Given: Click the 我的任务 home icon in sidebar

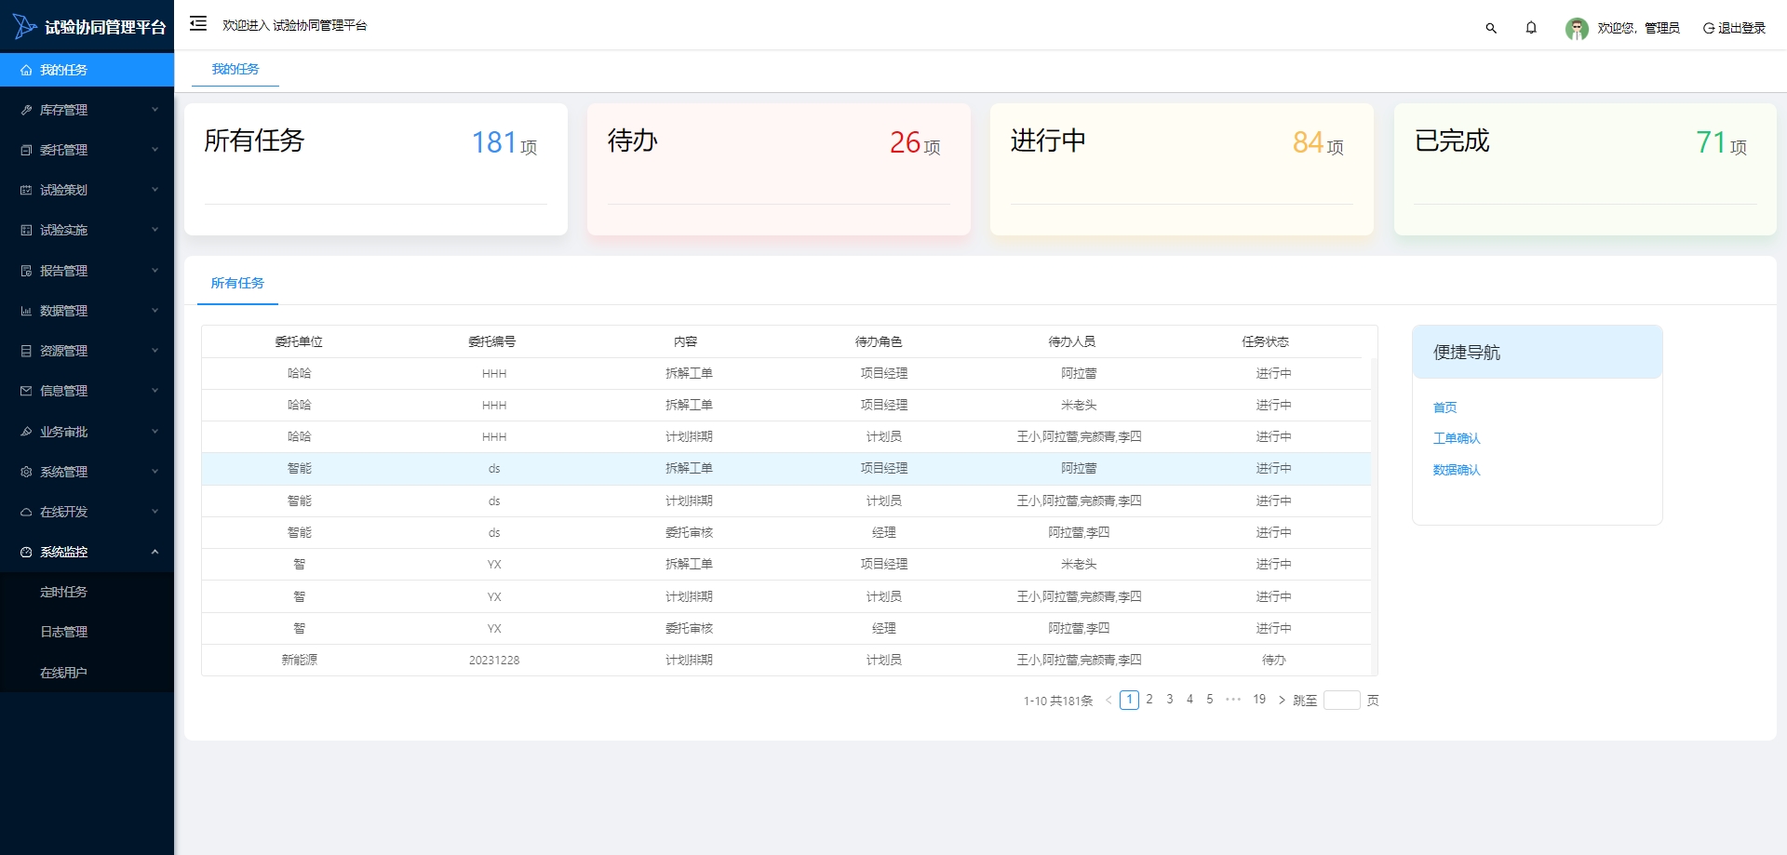Looking at the screenshot, I should pos(26,71).
